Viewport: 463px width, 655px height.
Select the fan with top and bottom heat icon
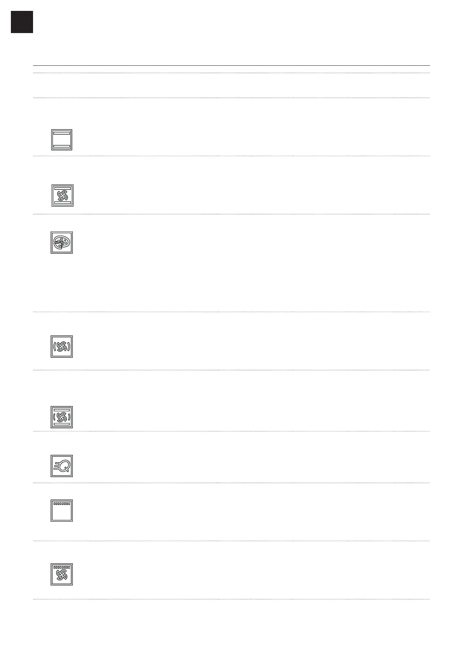pyautogui.click(x=62, y=195)
